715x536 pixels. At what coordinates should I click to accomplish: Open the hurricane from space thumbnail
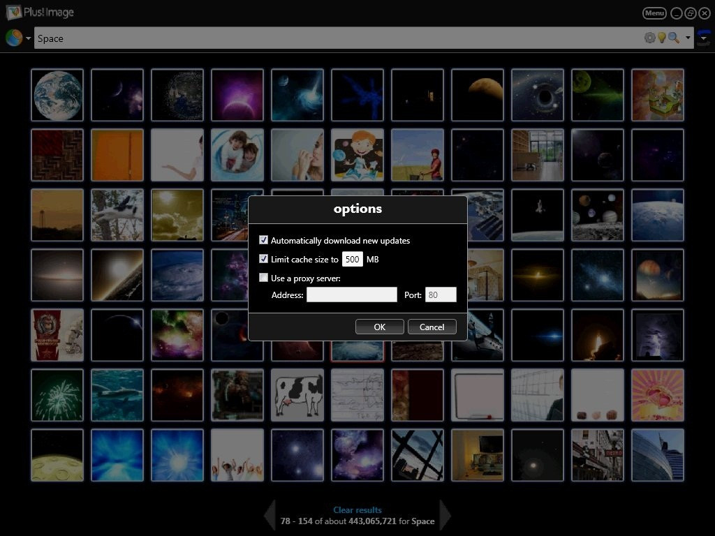(177, 275)
